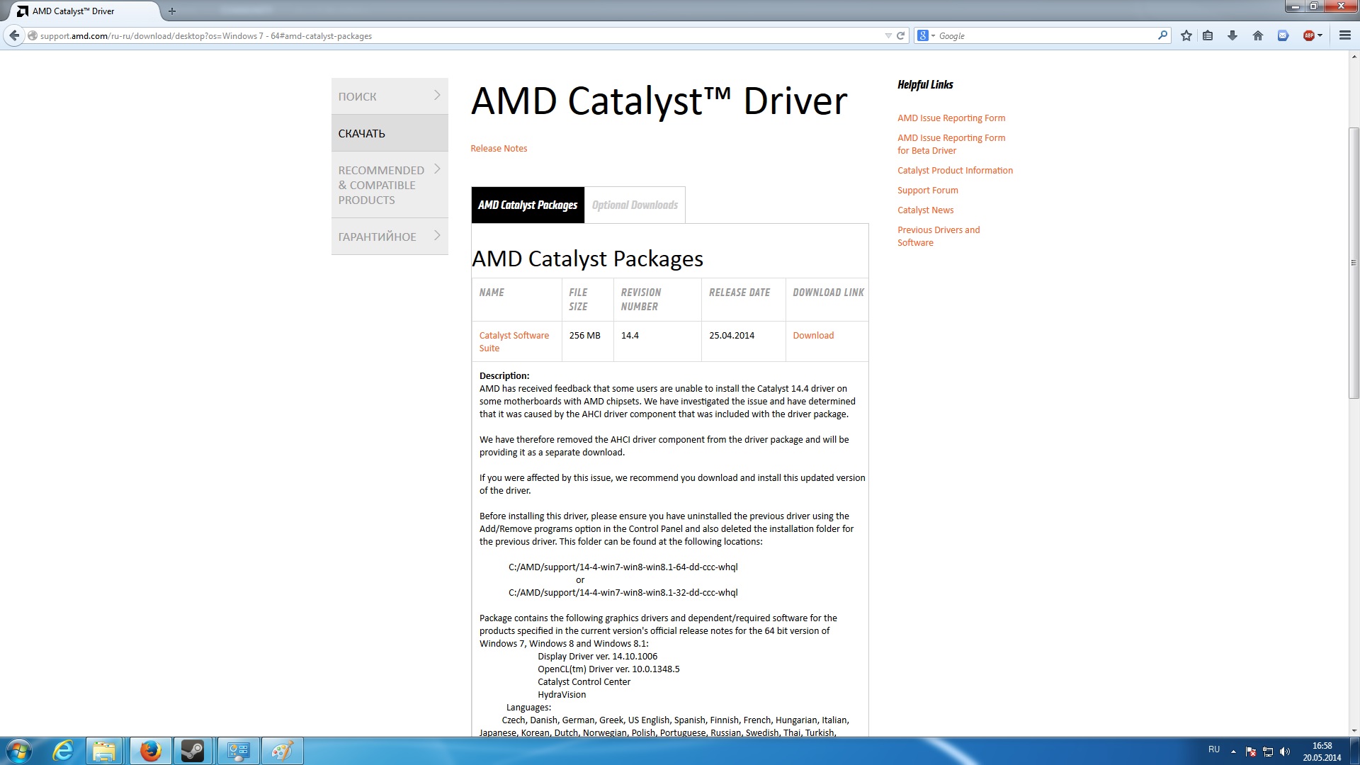Open Action Center flag tray icon
This screenshot has height=765, width=1360.
1251,752
